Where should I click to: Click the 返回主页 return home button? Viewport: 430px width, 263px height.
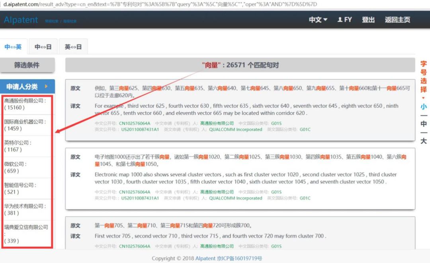[397, 19]
